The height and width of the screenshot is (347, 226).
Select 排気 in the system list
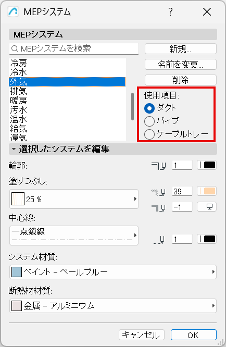pos(67,91)
